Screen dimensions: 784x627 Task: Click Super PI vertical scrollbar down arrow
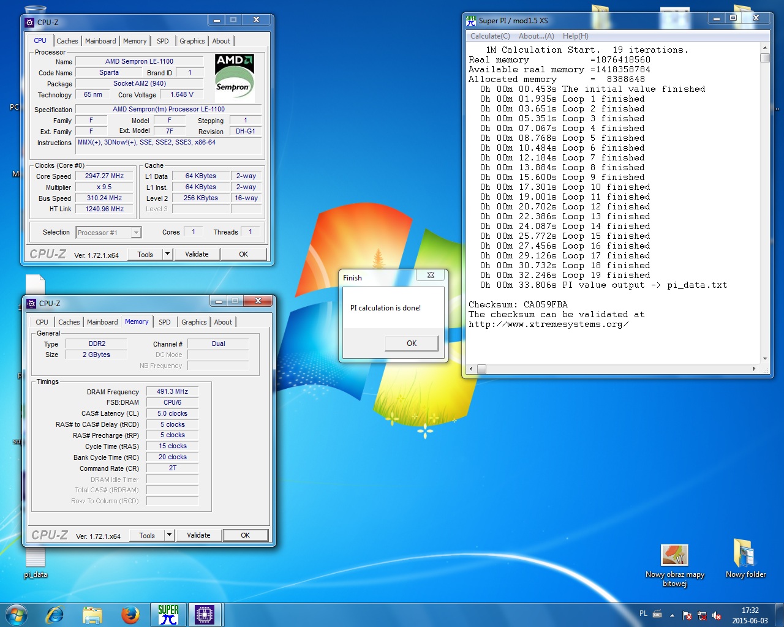coord(764,359)
